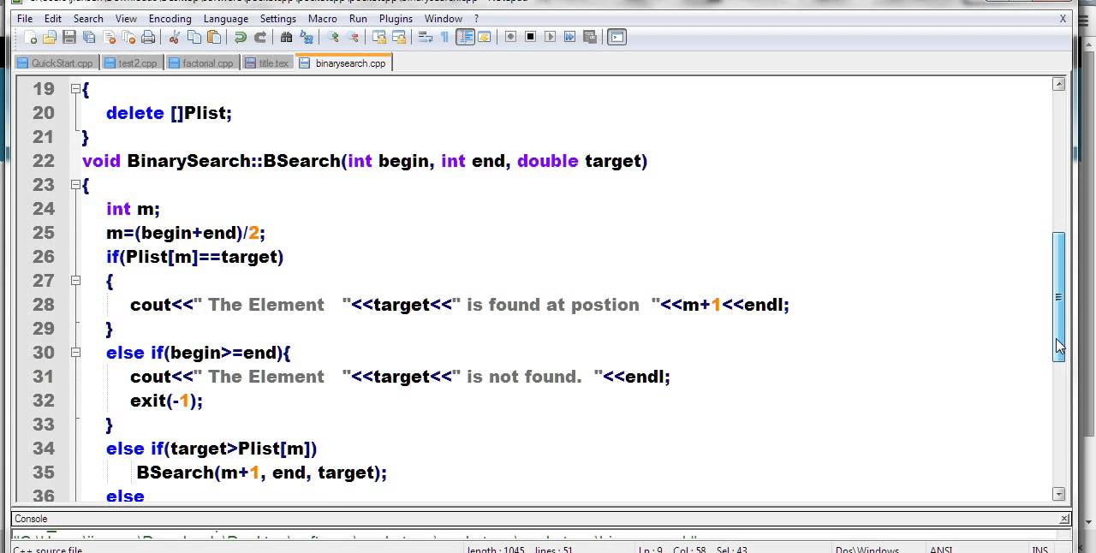
Task: Collapse the if block at line 27
Action: point(75,280)
